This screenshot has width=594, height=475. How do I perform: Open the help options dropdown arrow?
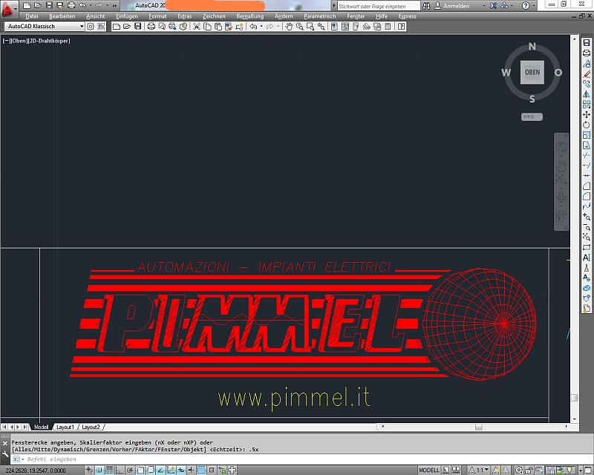[x=534, y=6]
